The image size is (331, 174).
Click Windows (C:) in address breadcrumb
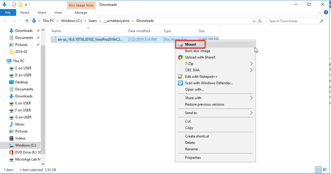[71, 21]
